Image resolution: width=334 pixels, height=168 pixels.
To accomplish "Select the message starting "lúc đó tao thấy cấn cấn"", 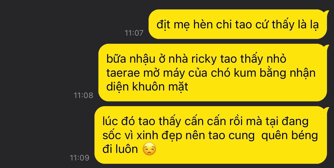I will coord(211,135).
